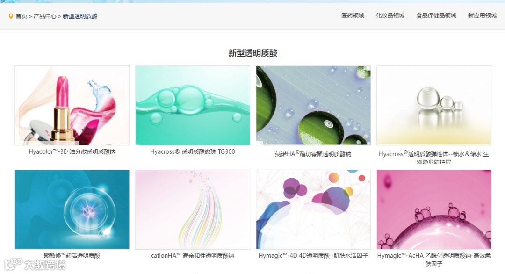Open the colorful circles Hymagic-4D image

tap(313, 209)
